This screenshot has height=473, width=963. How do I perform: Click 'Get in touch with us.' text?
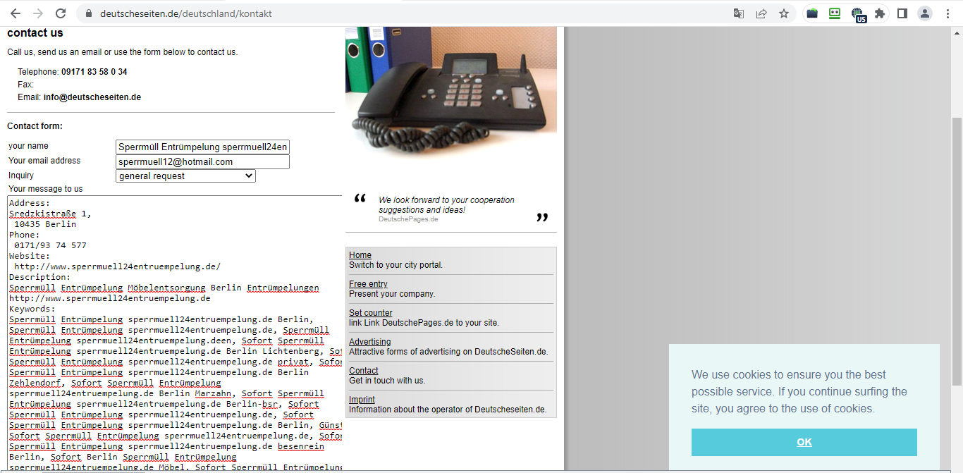[387, 381]
